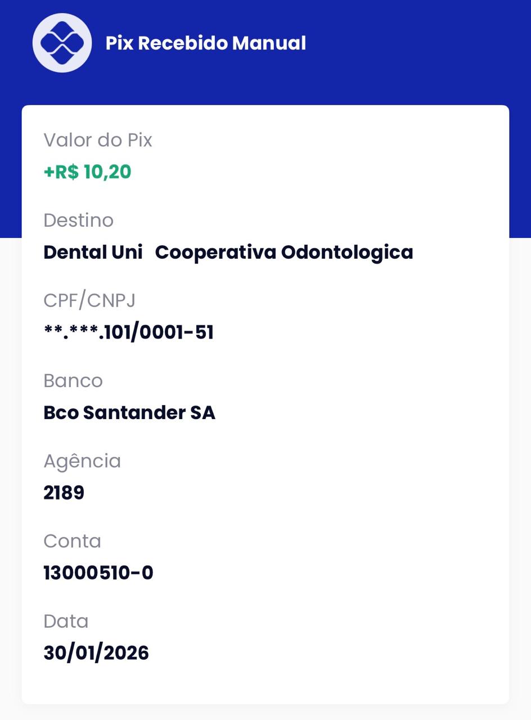Select the 'Bco Santander SA' bank name

[129, 413]
